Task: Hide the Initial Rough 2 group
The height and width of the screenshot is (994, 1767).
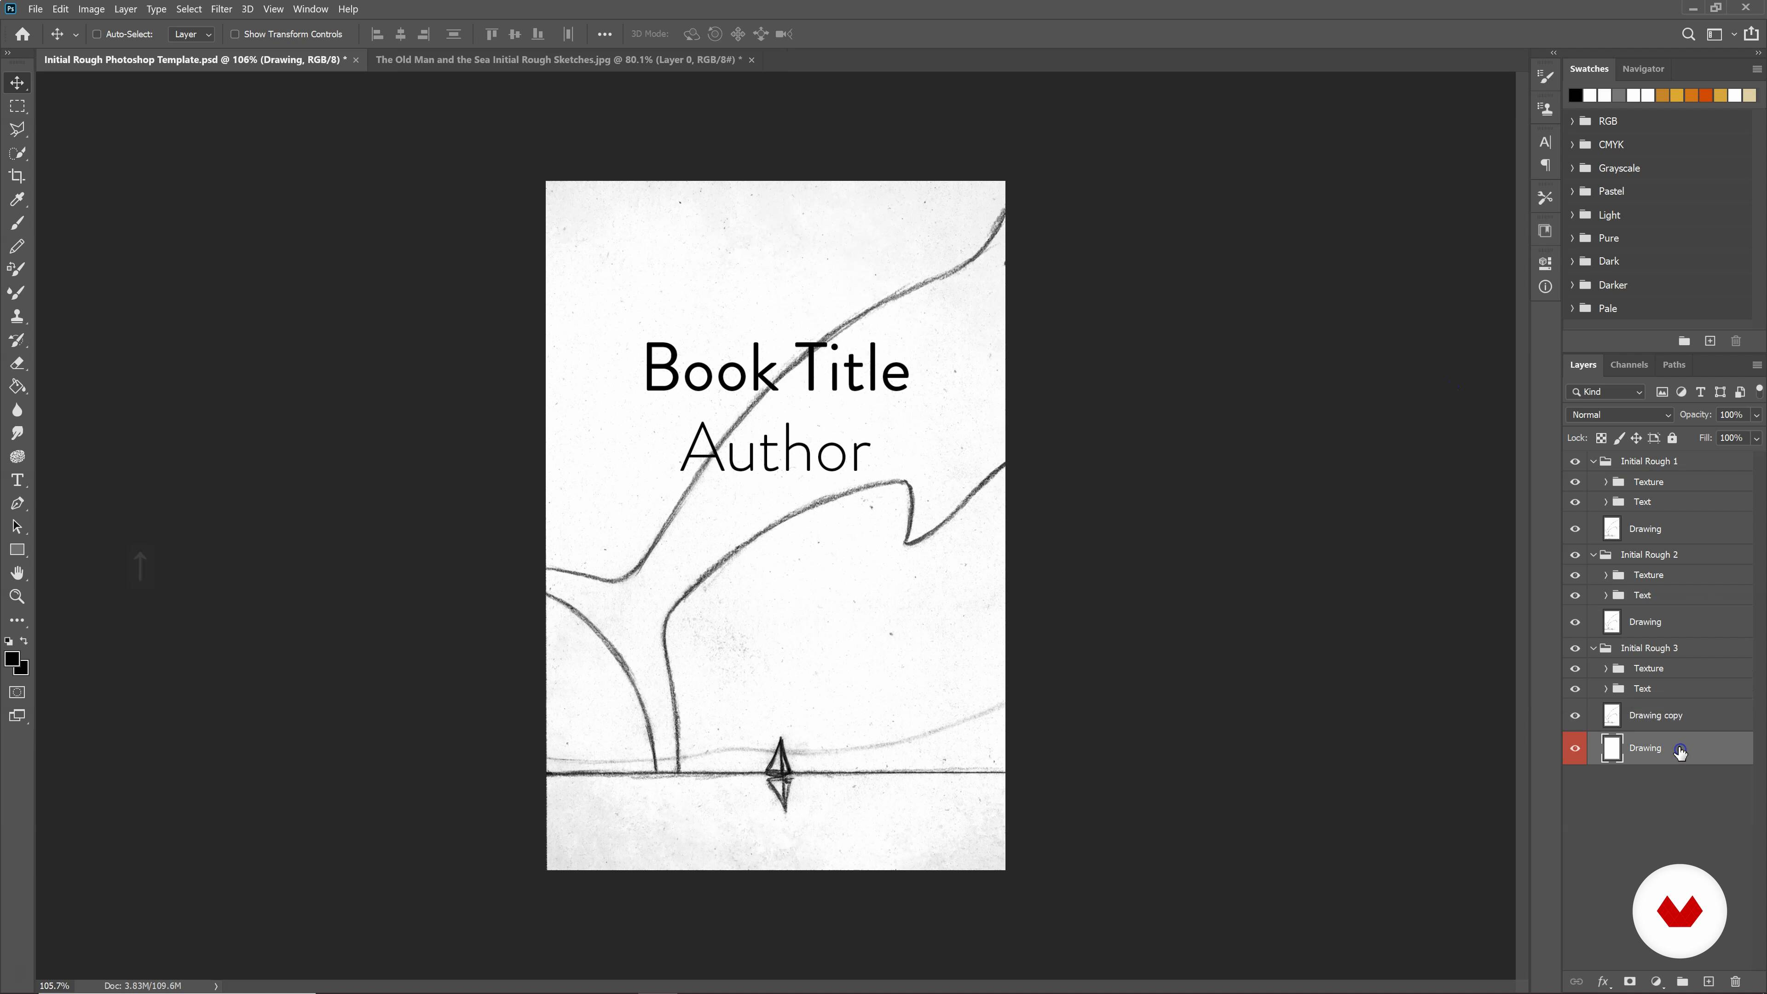Action: (x=1575, y=555)
